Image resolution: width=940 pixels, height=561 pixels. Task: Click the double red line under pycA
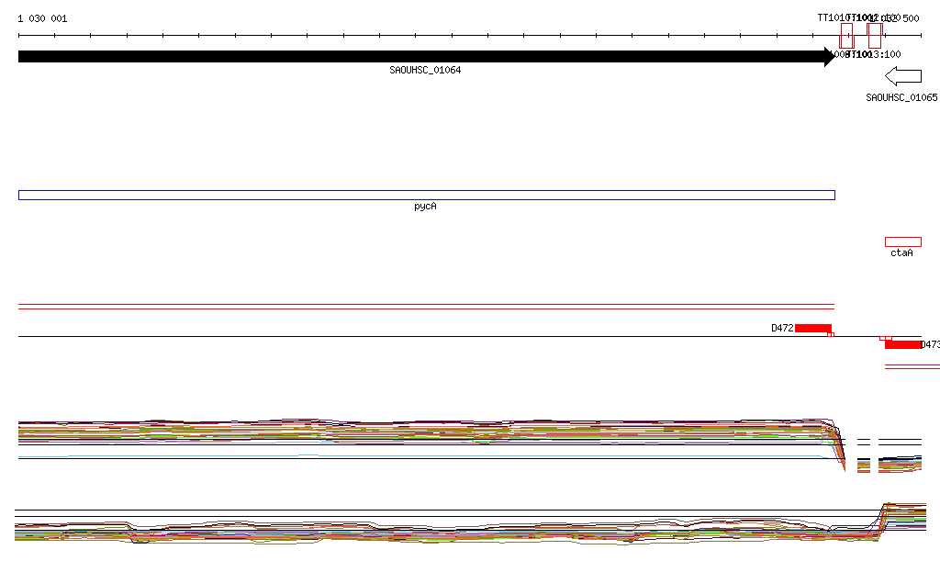pos(427,307)
